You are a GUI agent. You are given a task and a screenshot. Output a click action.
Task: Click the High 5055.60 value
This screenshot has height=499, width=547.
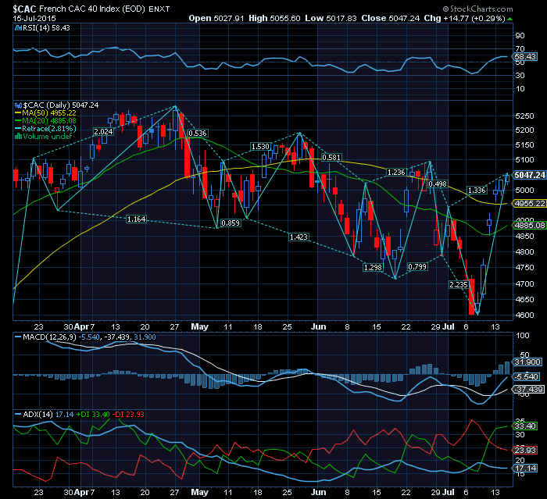[274, 18]
